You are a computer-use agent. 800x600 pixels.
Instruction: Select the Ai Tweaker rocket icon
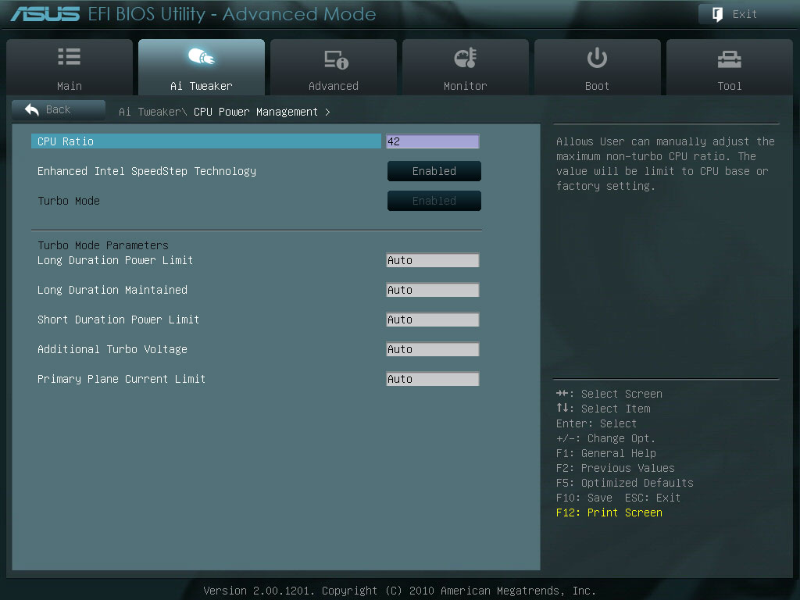(x=202, y=56)
